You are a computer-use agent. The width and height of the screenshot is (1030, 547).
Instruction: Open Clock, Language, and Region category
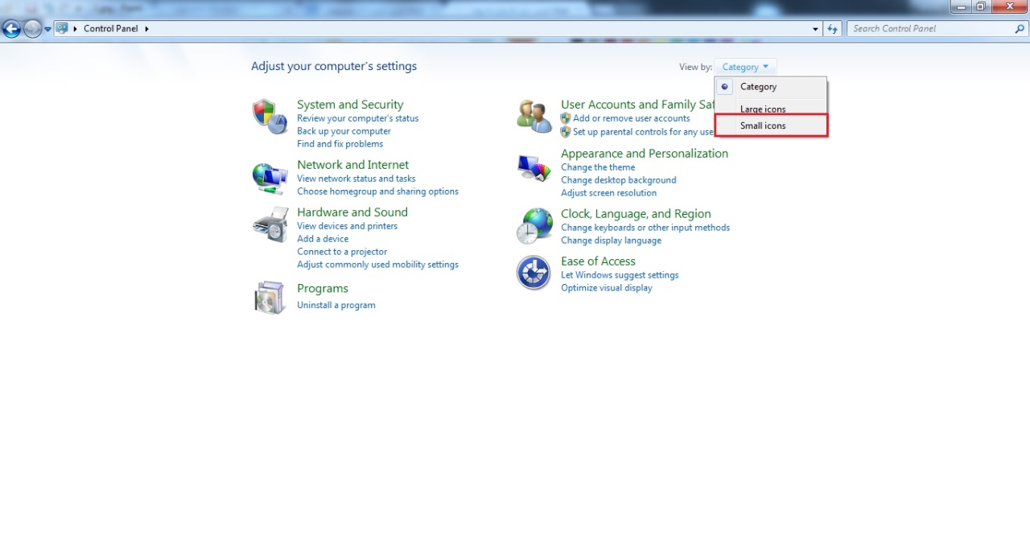tap(636, 214)
